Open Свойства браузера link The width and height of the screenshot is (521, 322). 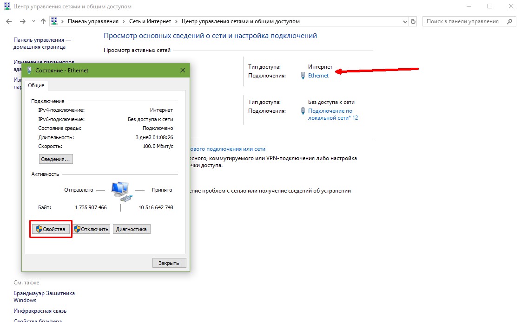click(38, 320)
